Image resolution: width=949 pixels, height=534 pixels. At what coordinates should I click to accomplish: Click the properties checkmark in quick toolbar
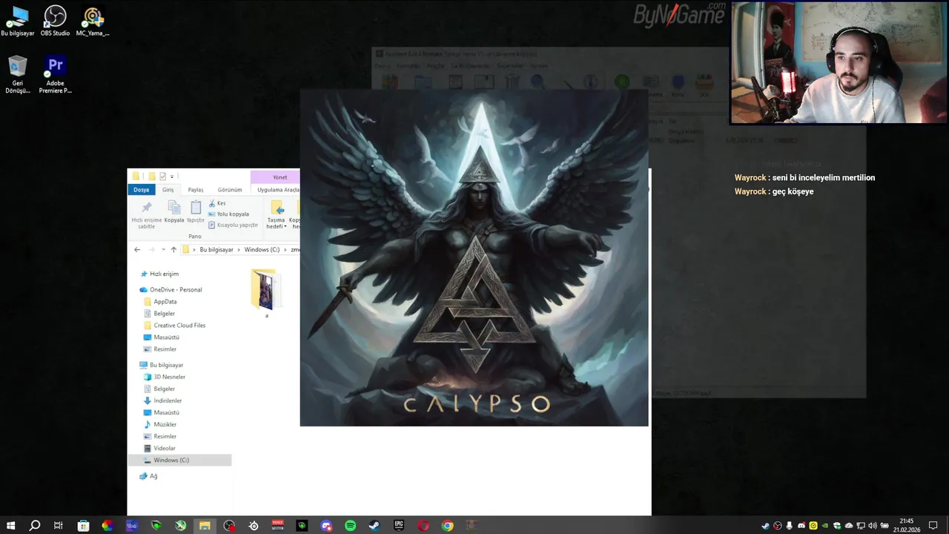point(162,177)
